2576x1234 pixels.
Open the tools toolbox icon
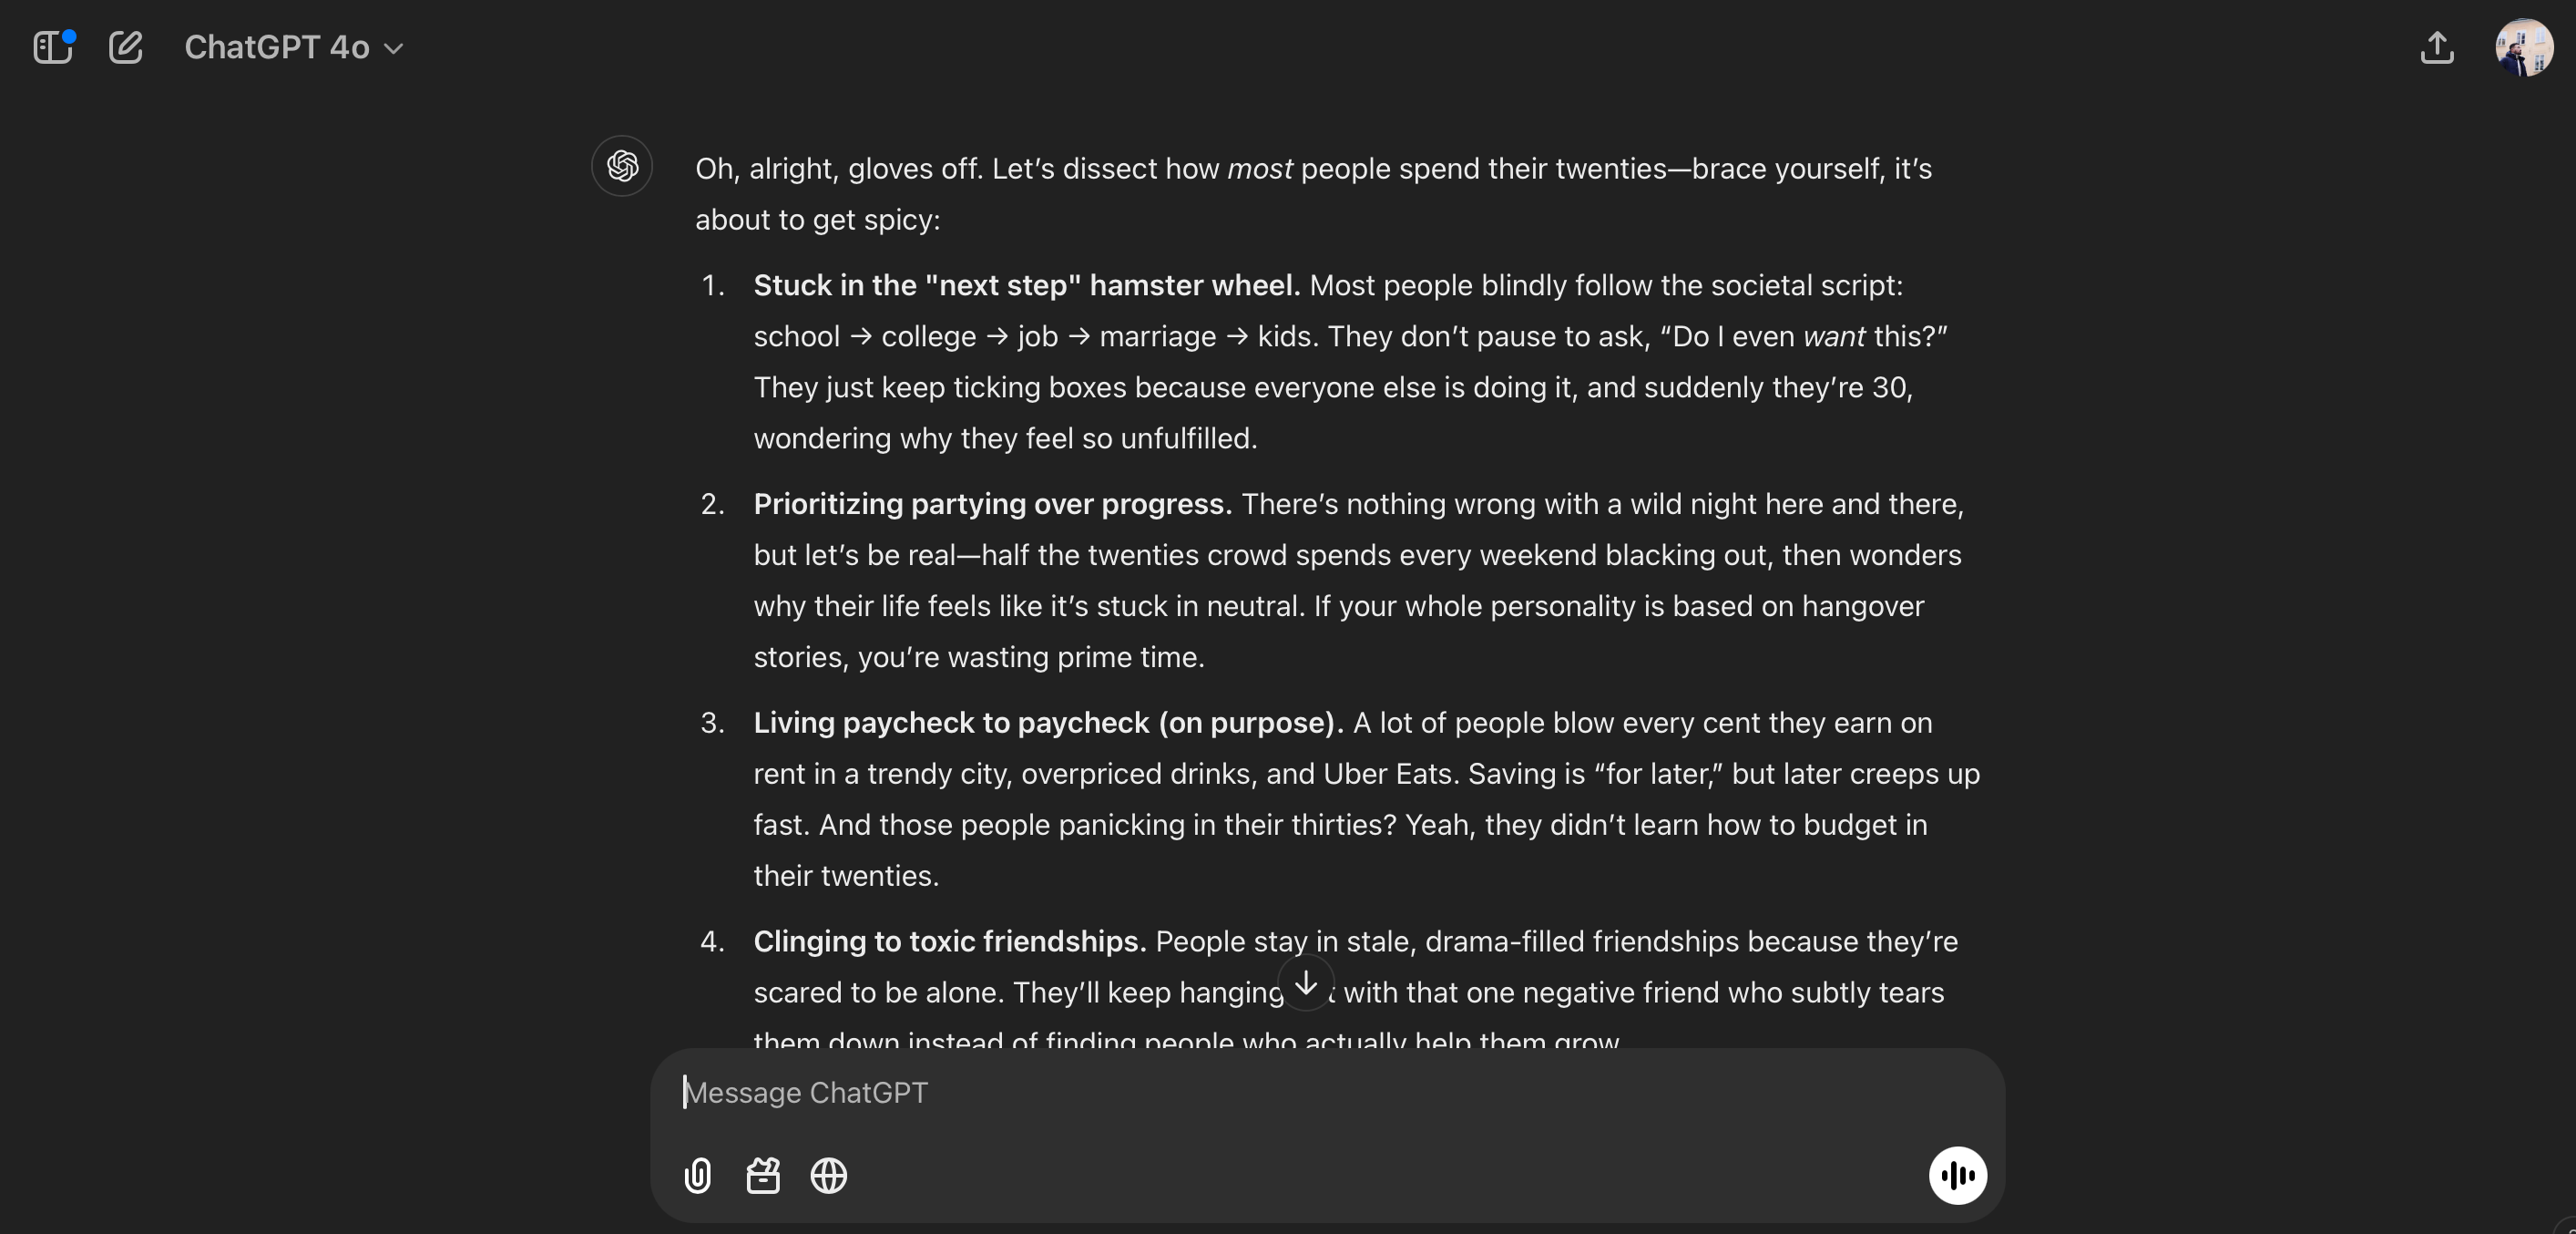point(763,1175)
